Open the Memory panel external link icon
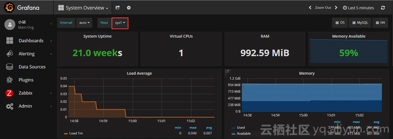 (x=227, y=71)
